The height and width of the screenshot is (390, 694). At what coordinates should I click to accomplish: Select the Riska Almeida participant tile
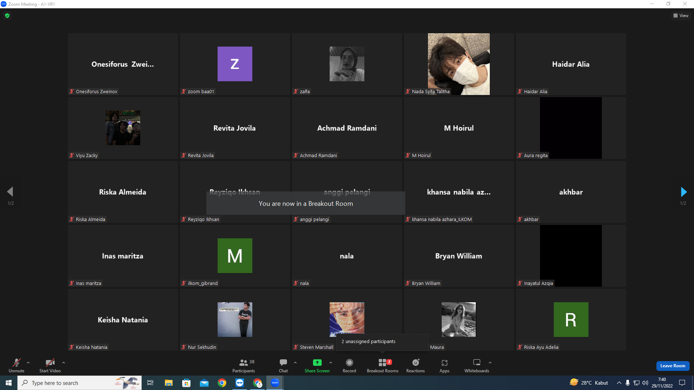pos(123,192)
